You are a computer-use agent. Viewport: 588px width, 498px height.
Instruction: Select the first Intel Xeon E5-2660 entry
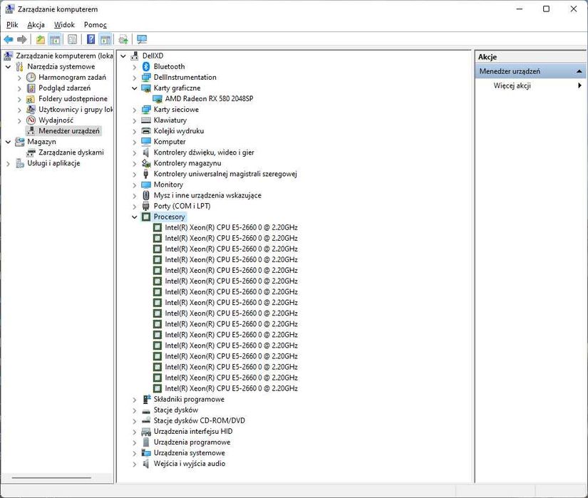231,227
